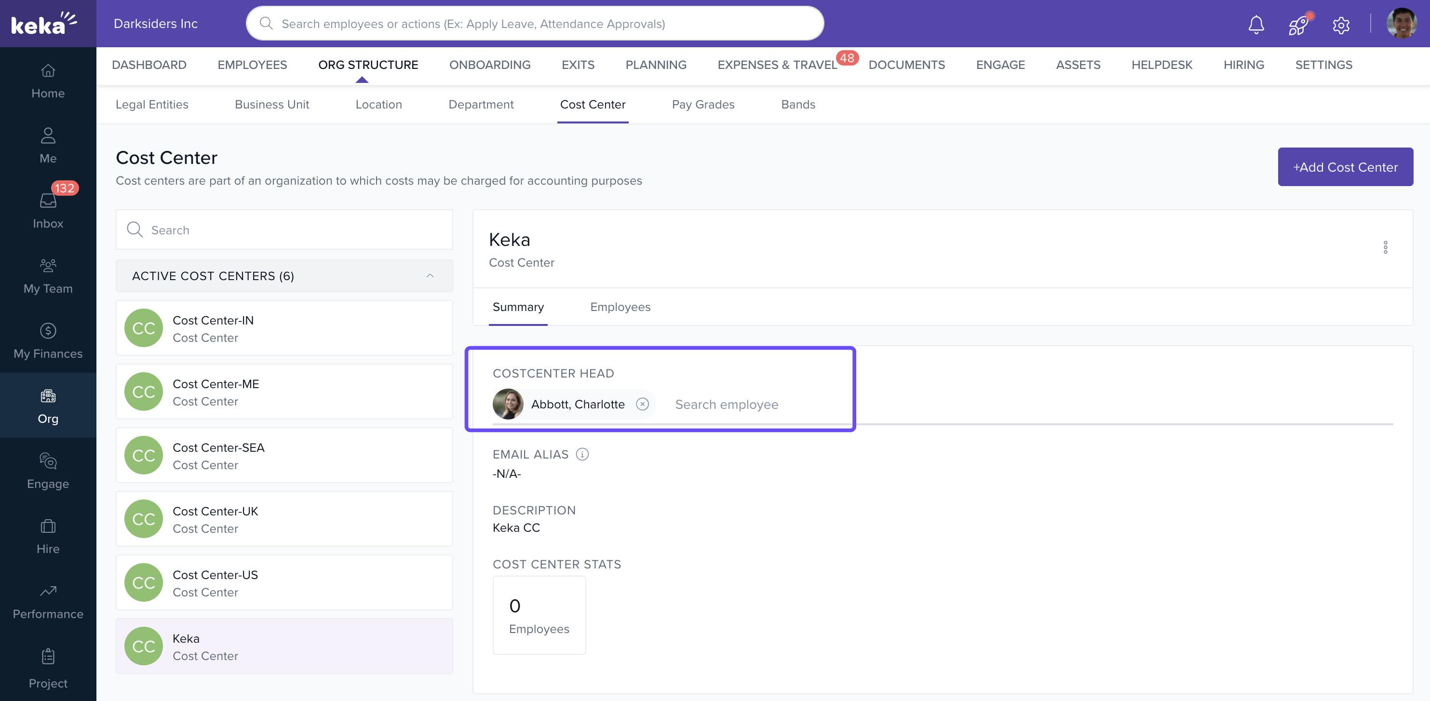
Task: Open the Onboarding menu item
Action: tap(490, 65)
